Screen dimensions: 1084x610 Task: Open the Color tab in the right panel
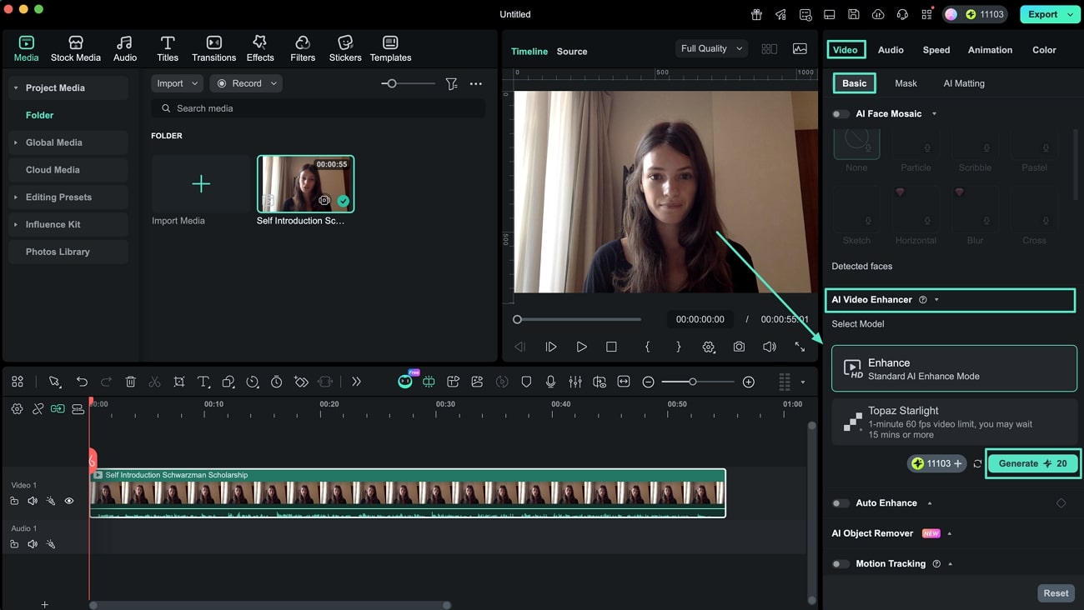pos(1044,49)
